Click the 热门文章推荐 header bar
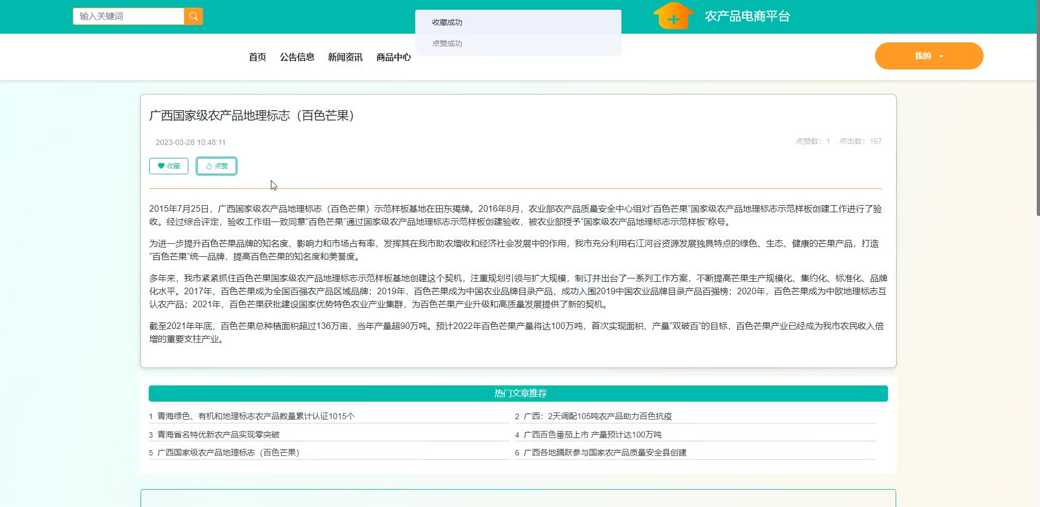The height and width of the screenshot is (507, 1040). [x=518, y=394]
